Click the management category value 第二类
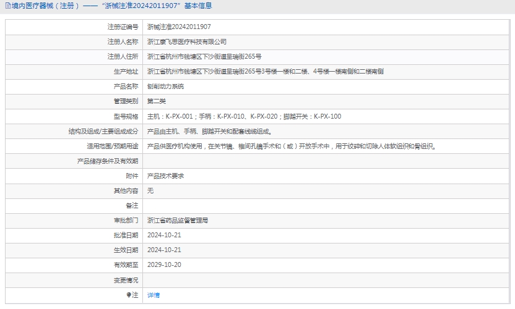The height and width of the screenshot is (309, 515). pos(157,101)
